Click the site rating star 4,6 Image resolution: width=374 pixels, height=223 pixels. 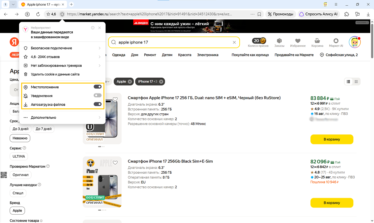pyautogui.click(x=51, y=14)
